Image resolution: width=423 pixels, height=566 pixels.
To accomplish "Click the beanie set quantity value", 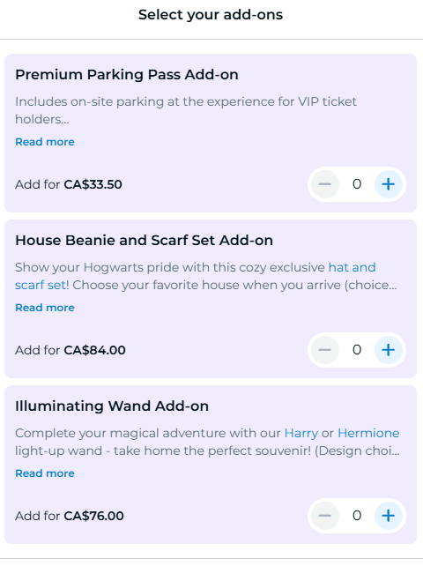I will point(357,350).
